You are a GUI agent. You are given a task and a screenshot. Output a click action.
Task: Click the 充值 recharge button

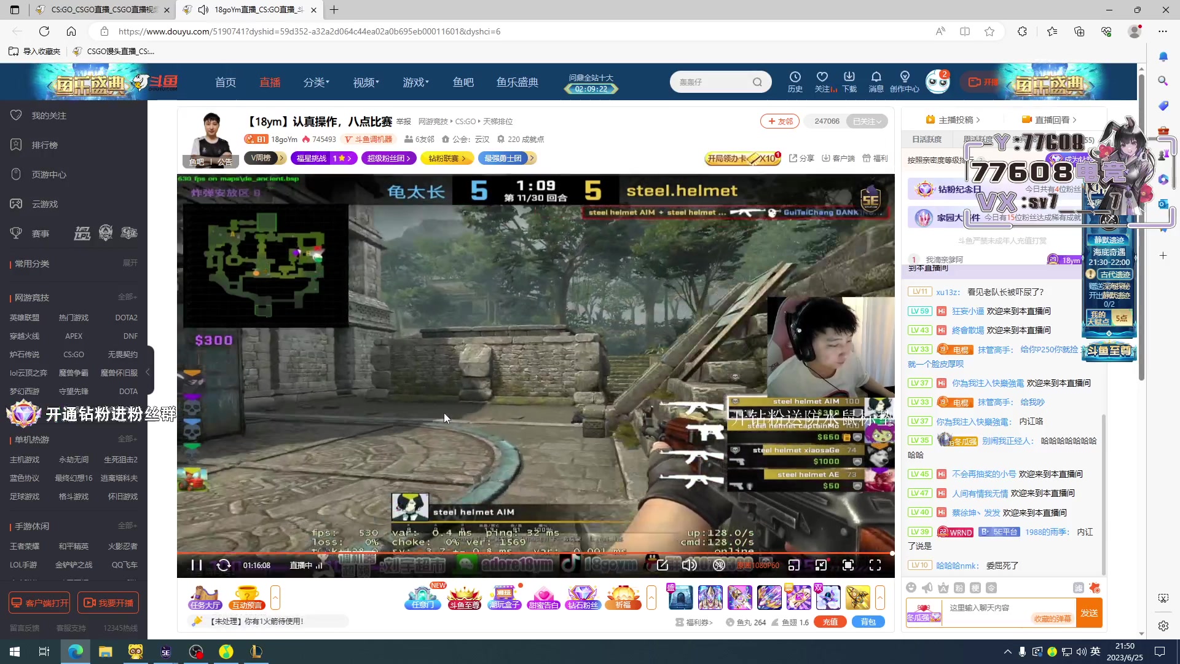point(830,622)
